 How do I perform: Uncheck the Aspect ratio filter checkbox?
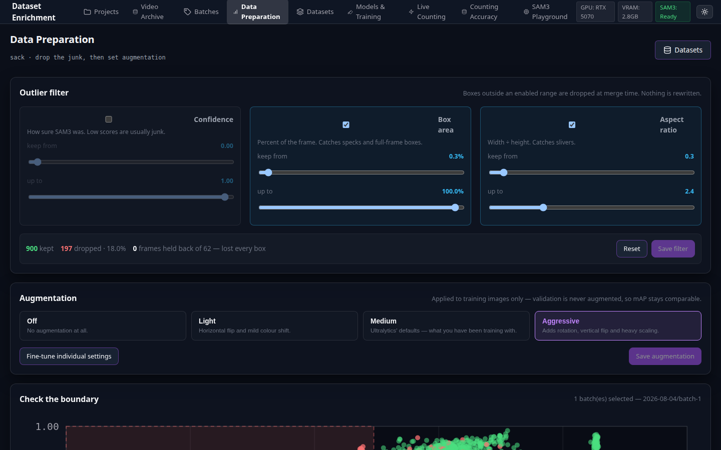tap(572, 125)
